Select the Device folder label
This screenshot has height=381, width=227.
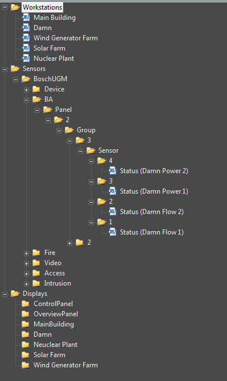coord(54,89)
